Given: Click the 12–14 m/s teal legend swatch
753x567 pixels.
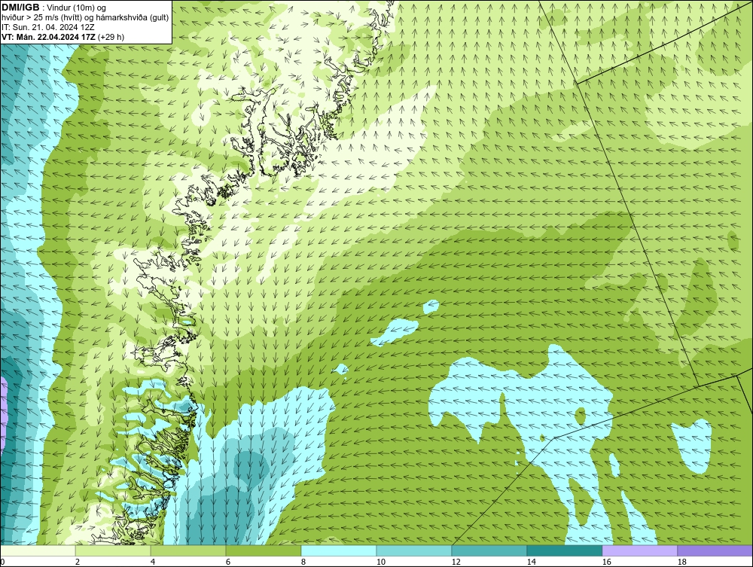Looking at the screenshot, I should [x=489, y=550].
